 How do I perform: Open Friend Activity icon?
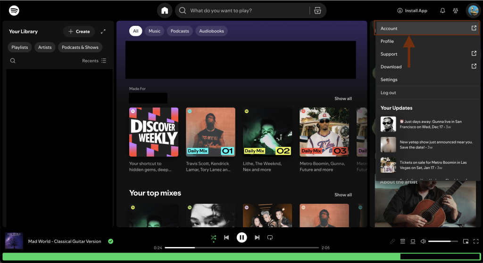(x=455, y=10)
